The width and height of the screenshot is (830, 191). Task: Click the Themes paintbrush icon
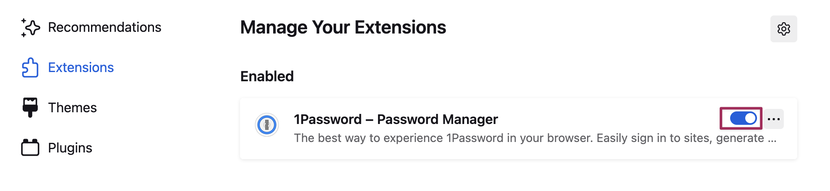point(30,108)
